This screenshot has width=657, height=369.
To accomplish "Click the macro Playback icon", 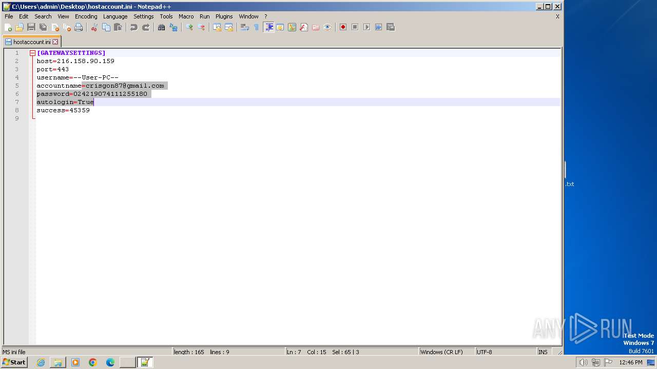I will (367, 27).
